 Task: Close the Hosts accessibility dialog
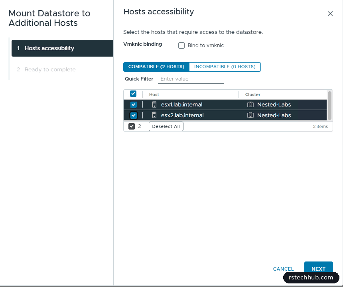pyautogui.click(x=330, y=14)
